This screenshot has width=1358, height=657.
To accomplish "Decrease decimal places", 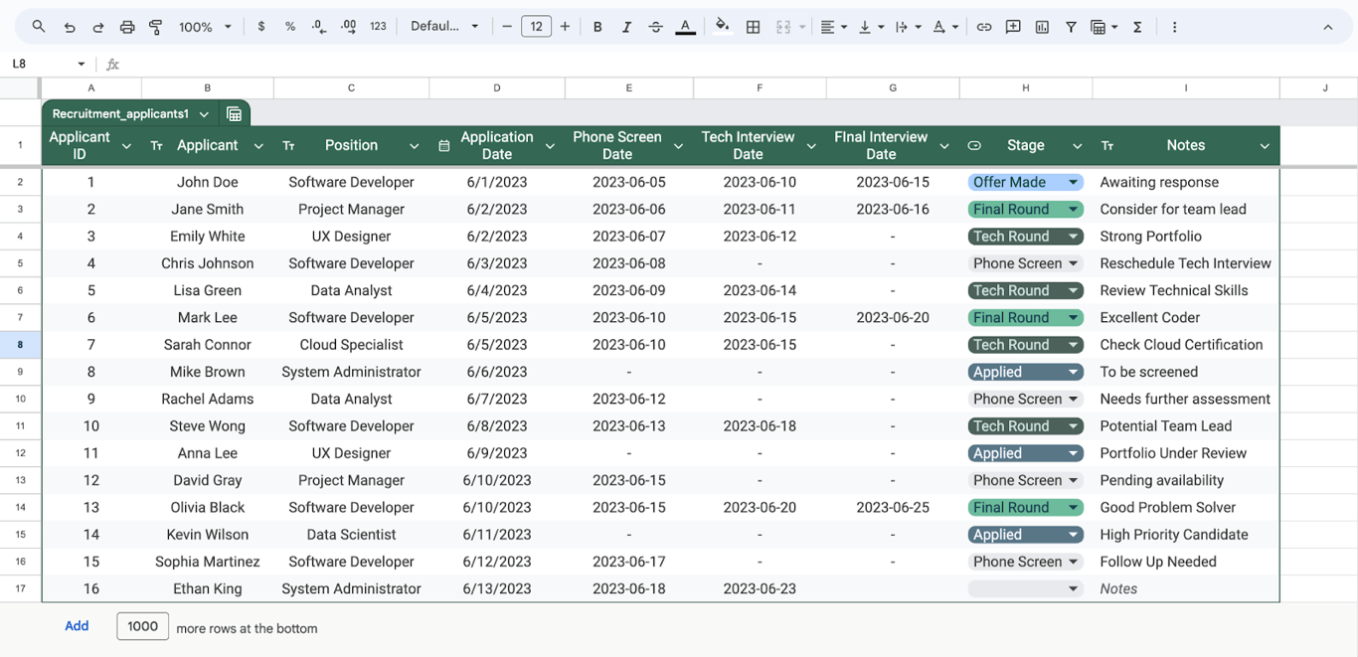I will [x=319, y=27].
